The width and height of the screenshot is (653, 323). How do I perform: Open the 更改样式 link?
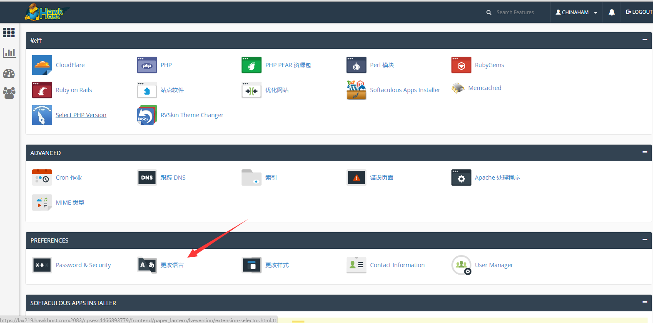click(x=277, y=265)
